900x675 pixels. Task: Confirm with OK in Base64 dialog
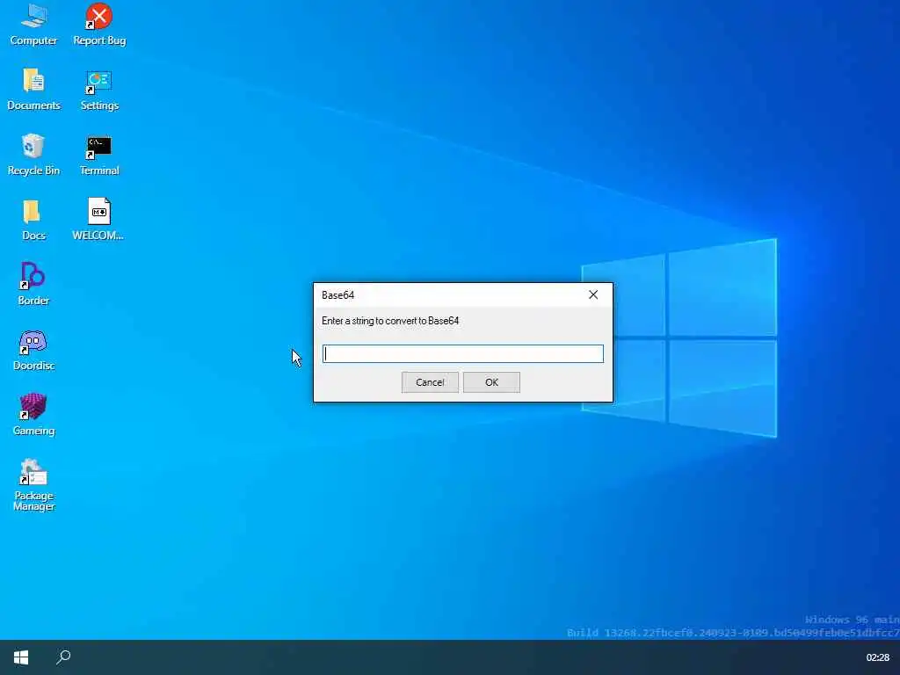click(491, 382)
